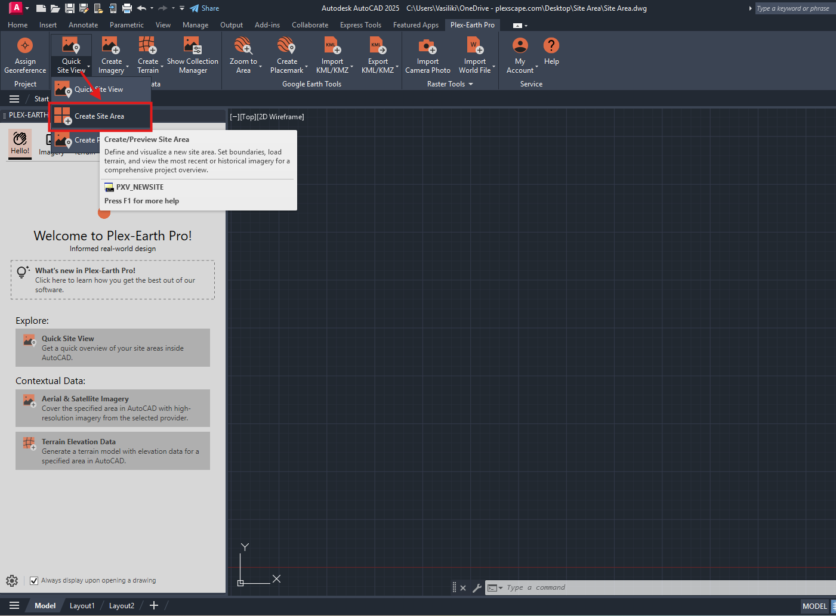This screenshot has width=836, height=616.
Task: Click the [-] viewport controls label
Action: 235,117
